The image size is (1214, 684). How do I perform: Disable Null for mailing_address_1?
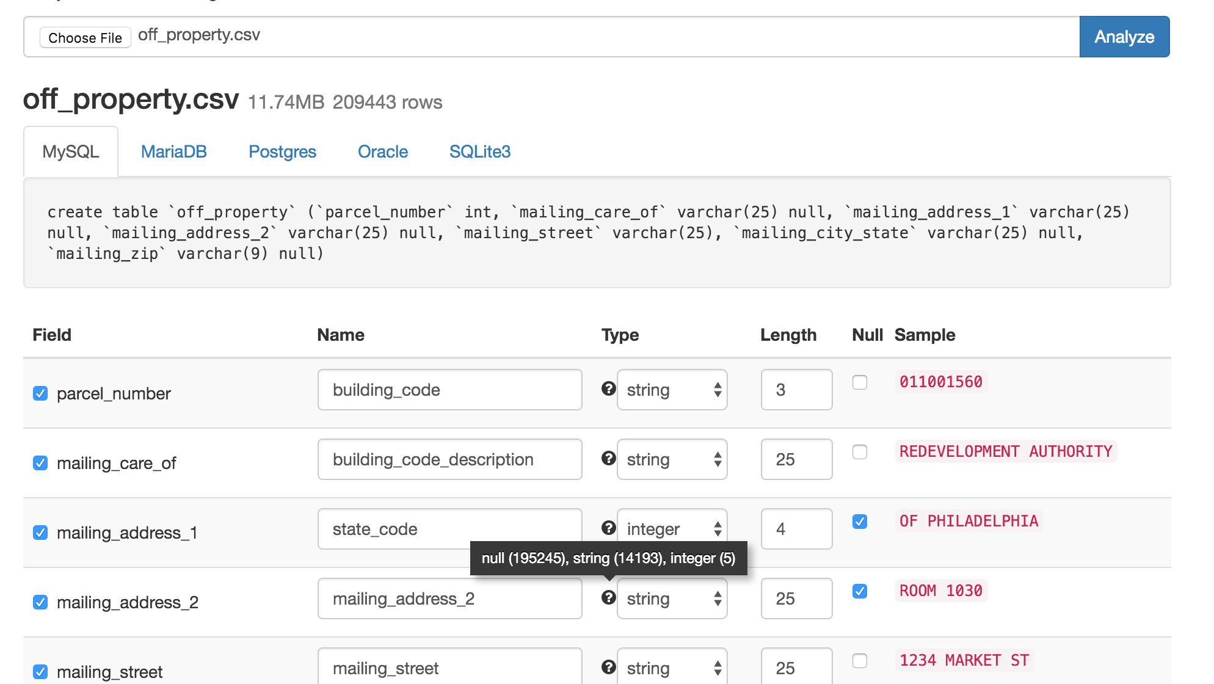point(860,522)
